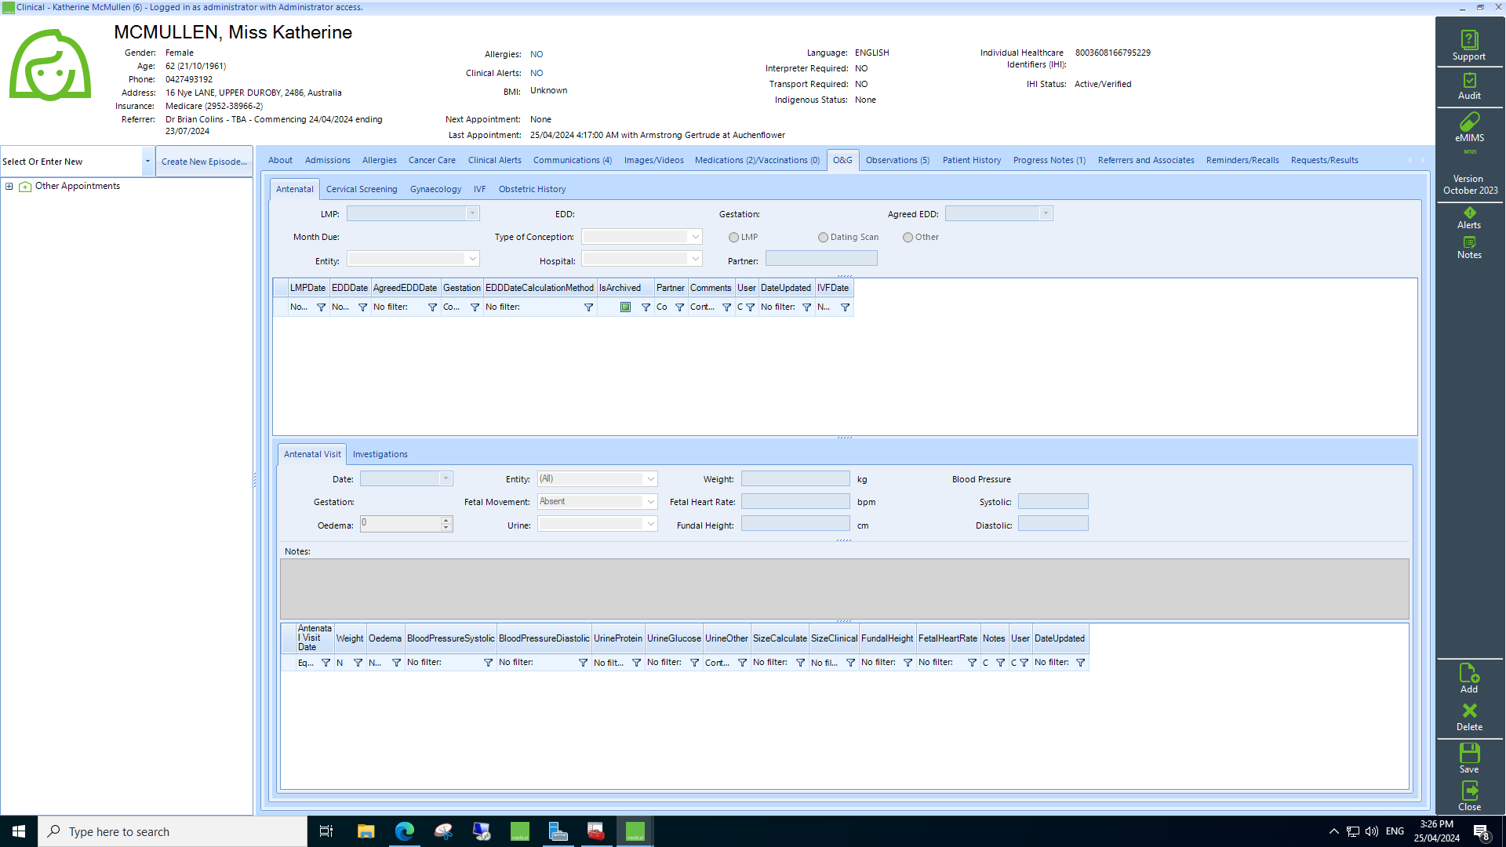This screenshot has width=1506, height=847.
Task: Toggle IsArchived filter checkbox
Action: click(625, 307)
